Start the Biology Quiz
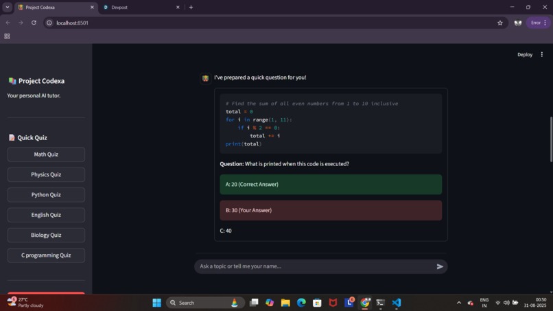The image size is (553, 311). (x=46, y=235)
